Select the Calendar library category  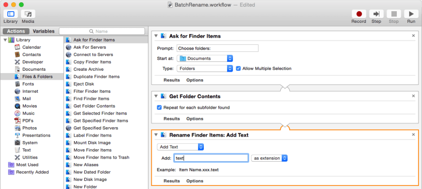31,47
